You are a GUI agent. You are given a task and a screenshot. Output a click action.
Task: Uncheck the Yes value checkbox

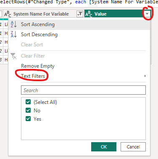coord(28,119)
